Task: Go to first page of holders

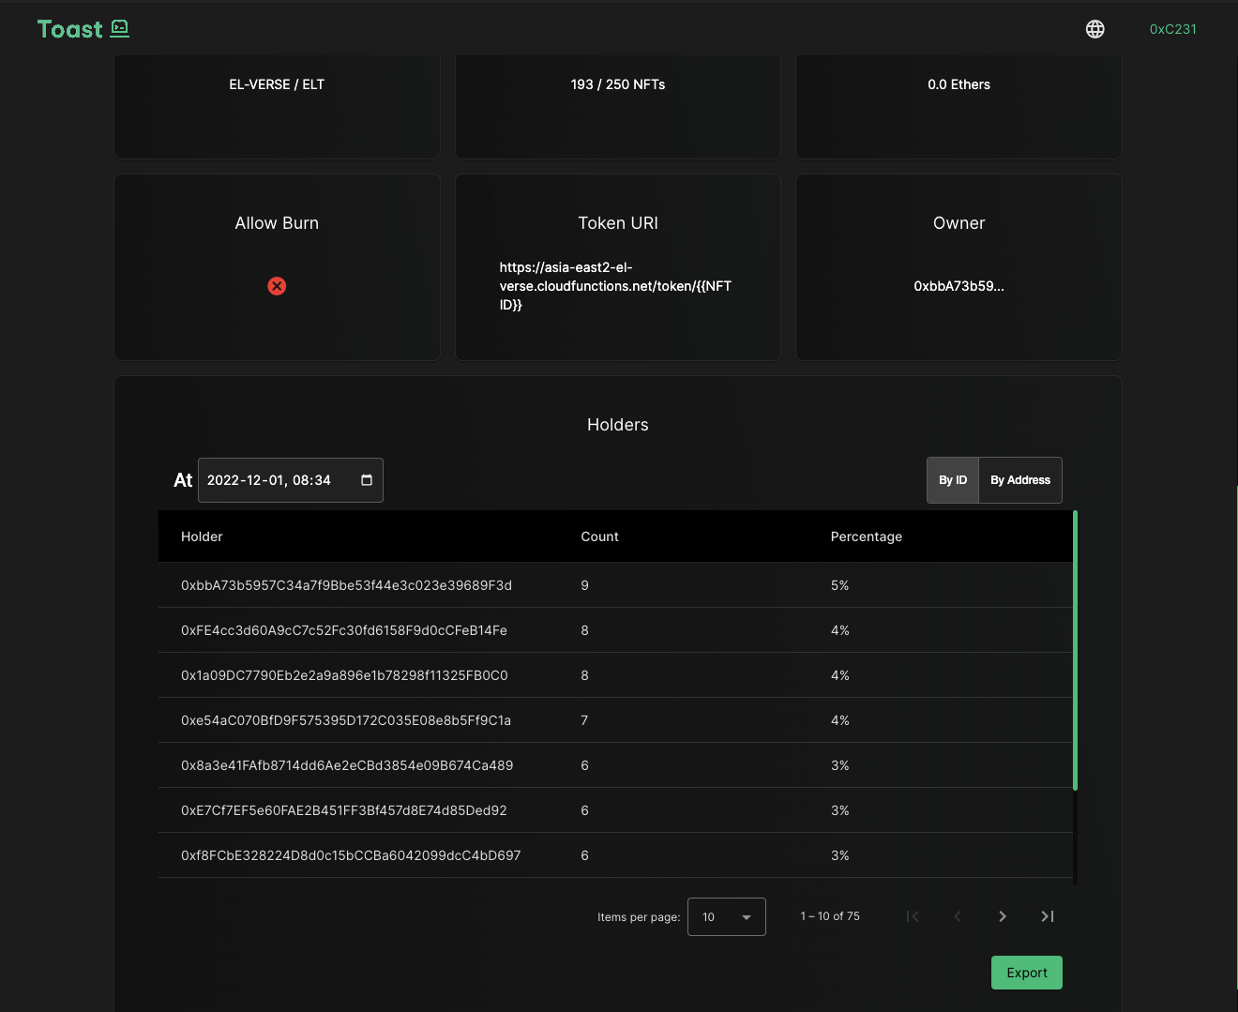Action: 913,916
